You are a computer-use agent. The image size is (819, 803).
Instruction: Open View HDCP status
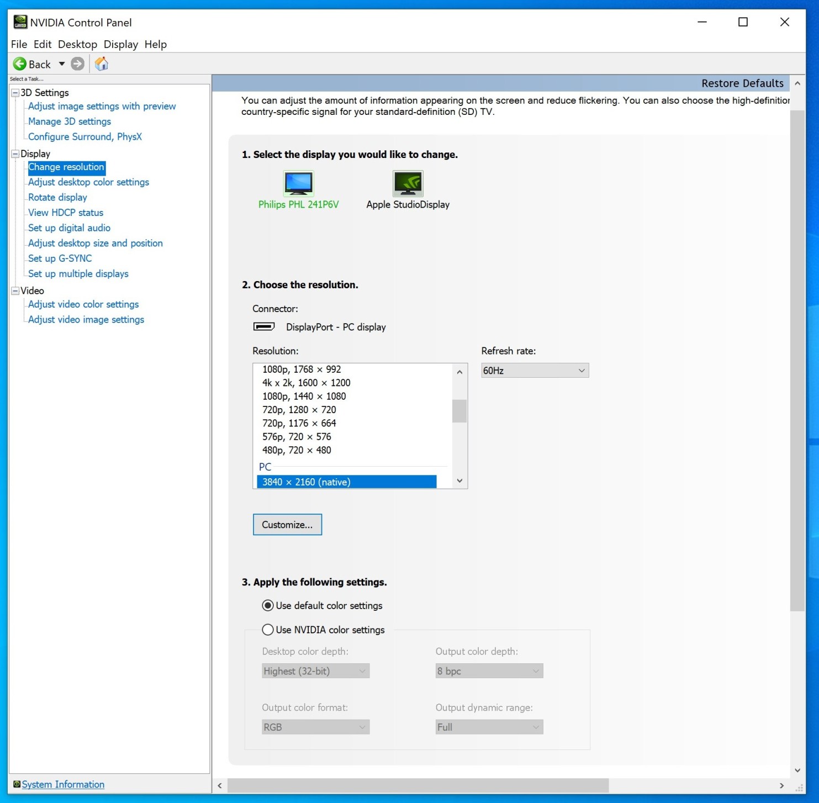(x=66, y=213)
